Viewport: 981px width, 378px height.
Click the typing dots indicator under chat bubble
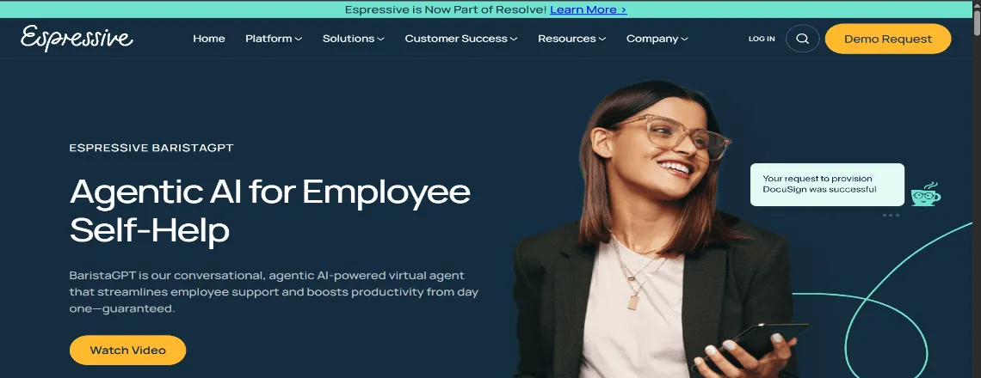[891, 216]
